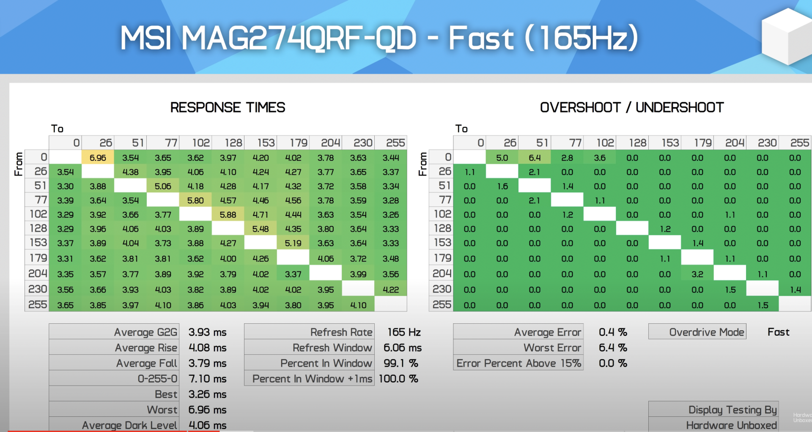Viewport: 812px width, 432px height.
Task: Click the "Hardware Unboxed" credit box
Action: click(713, 425)
